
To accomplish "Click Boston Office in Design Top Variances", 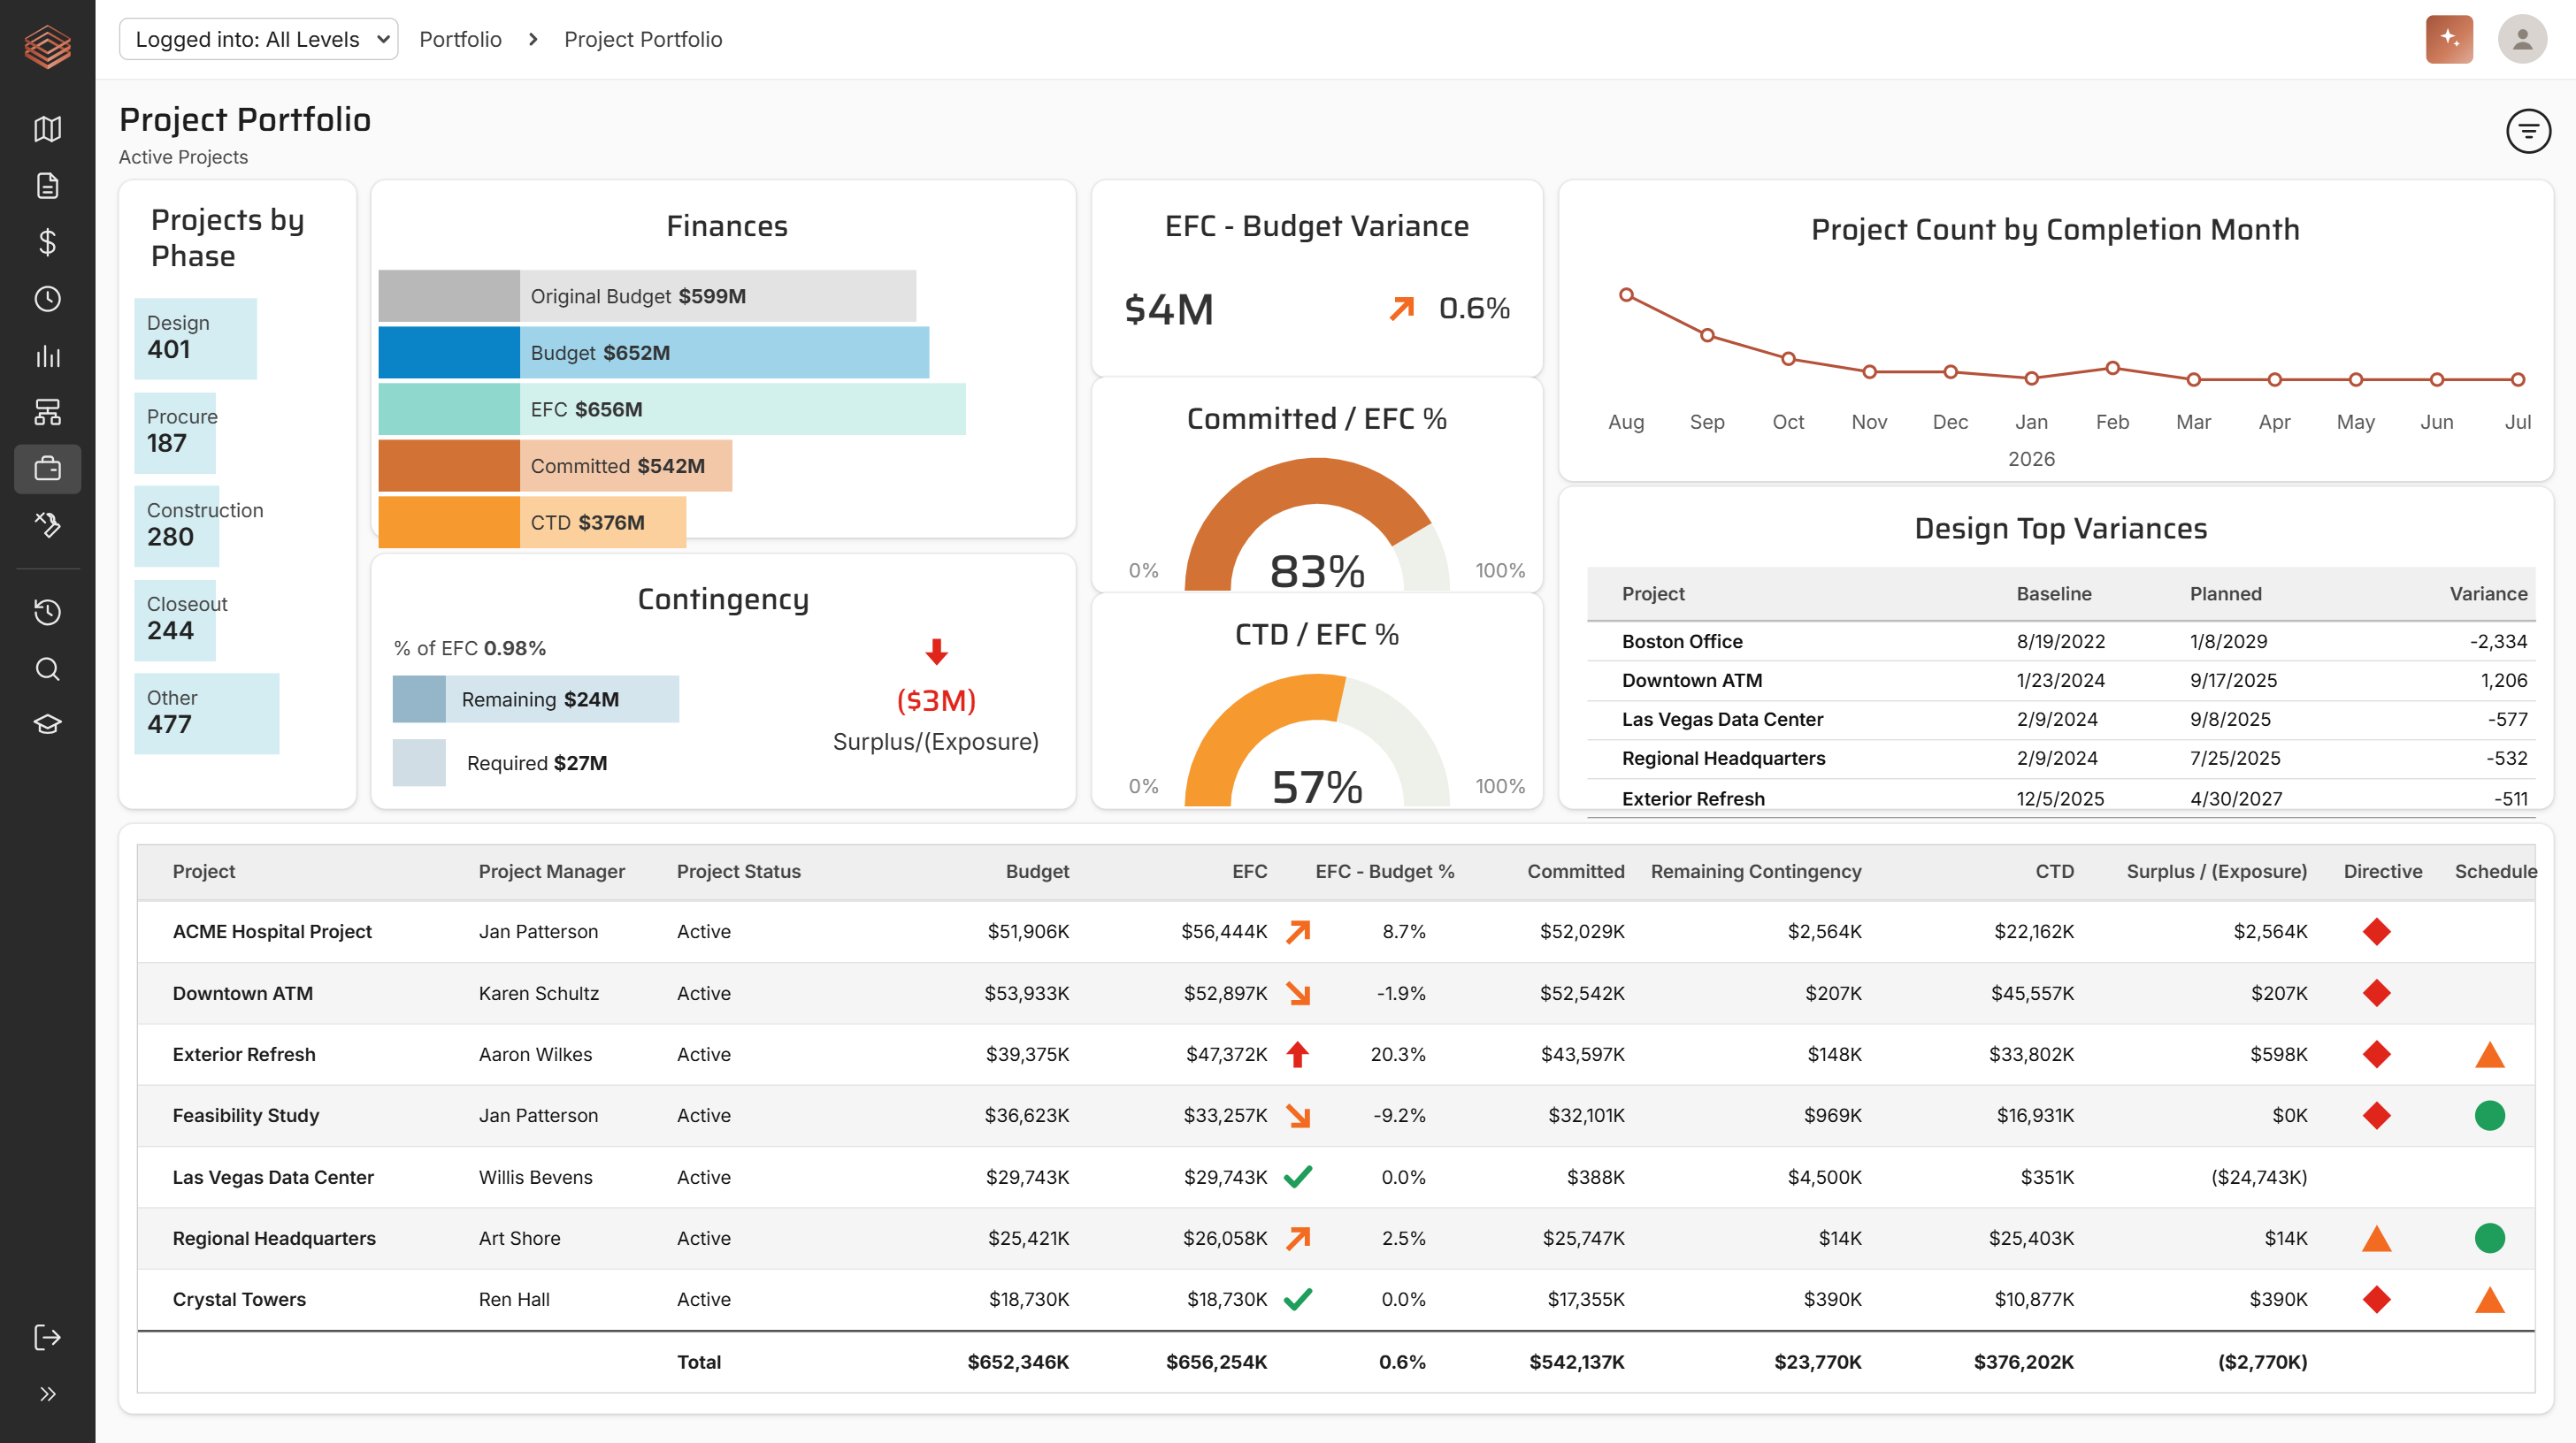I will pyautogui.click(x=1682, y=642).
